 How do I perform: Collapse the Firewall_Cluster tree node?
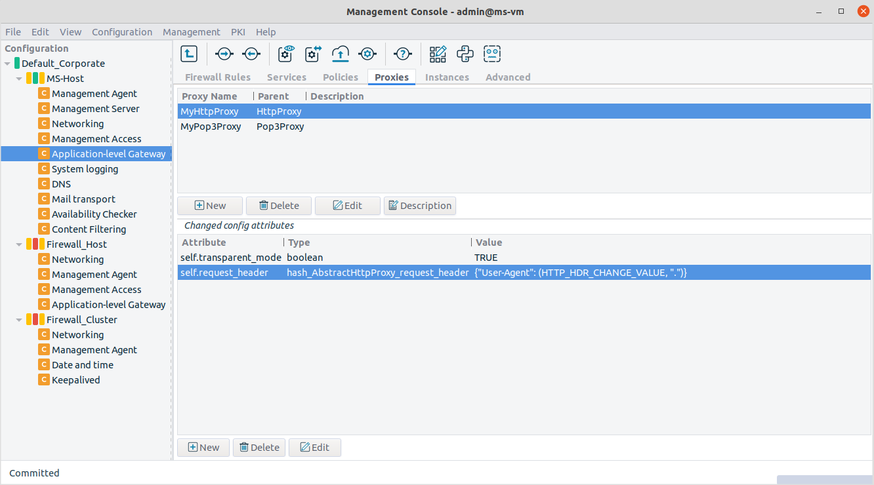pos(19,320)
